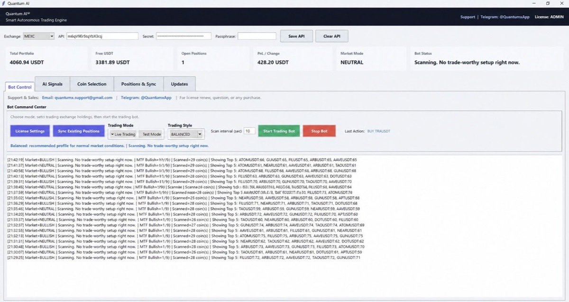Click the log line timestamped 21:35:46

[x=184, y=209]
